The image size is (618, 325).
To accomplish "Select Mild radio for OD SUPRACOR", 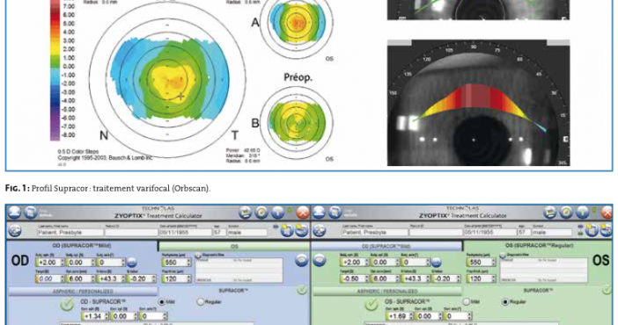I will (x=162, y=302).
